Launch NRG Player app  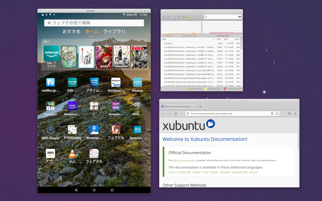[x=50, y=130]
